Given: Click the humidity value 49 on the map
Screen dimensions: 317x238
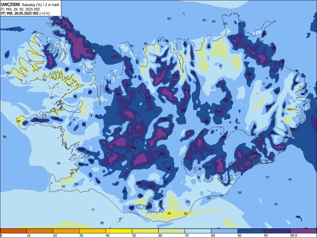Looking at the screenshot, I should [x=169, y=213].
